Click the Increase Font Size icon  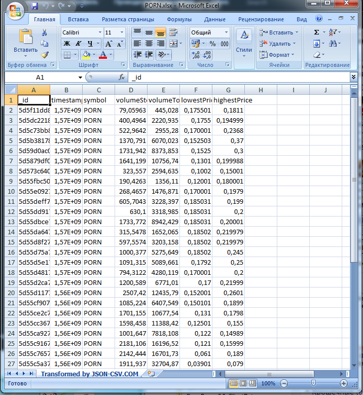pos(109,44)
